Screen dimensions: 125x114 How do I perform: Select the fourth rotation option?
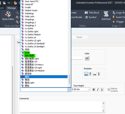99,74
